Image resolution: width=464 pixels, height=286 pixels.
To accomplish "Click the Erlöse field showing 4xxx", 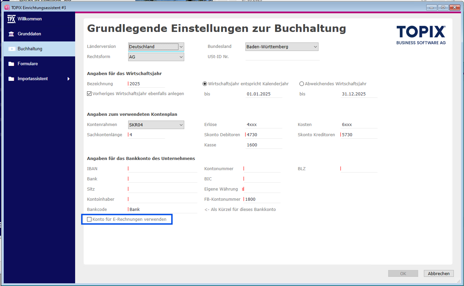I will pyautogui.click(x=264, y=125).
